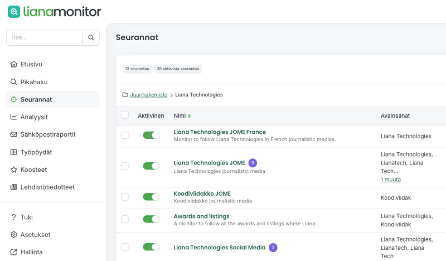
Task: Click the Sähköpostiraportit envelope icon
Action: point(13,134)
